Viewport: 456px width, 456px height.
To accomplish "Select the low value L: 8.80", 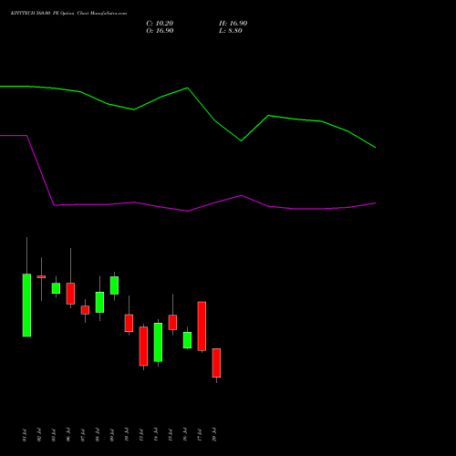I will tap(231, 31).
